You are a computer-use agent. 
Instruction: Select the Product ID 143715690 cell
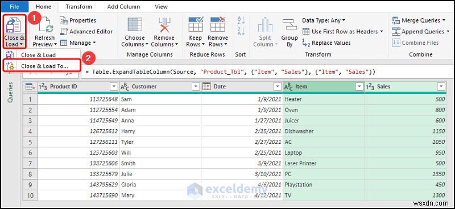tap(78, 195)
